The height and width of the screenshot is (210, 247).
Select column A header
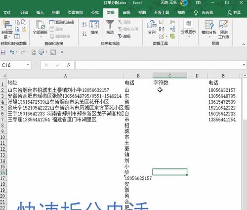[65, 76]
